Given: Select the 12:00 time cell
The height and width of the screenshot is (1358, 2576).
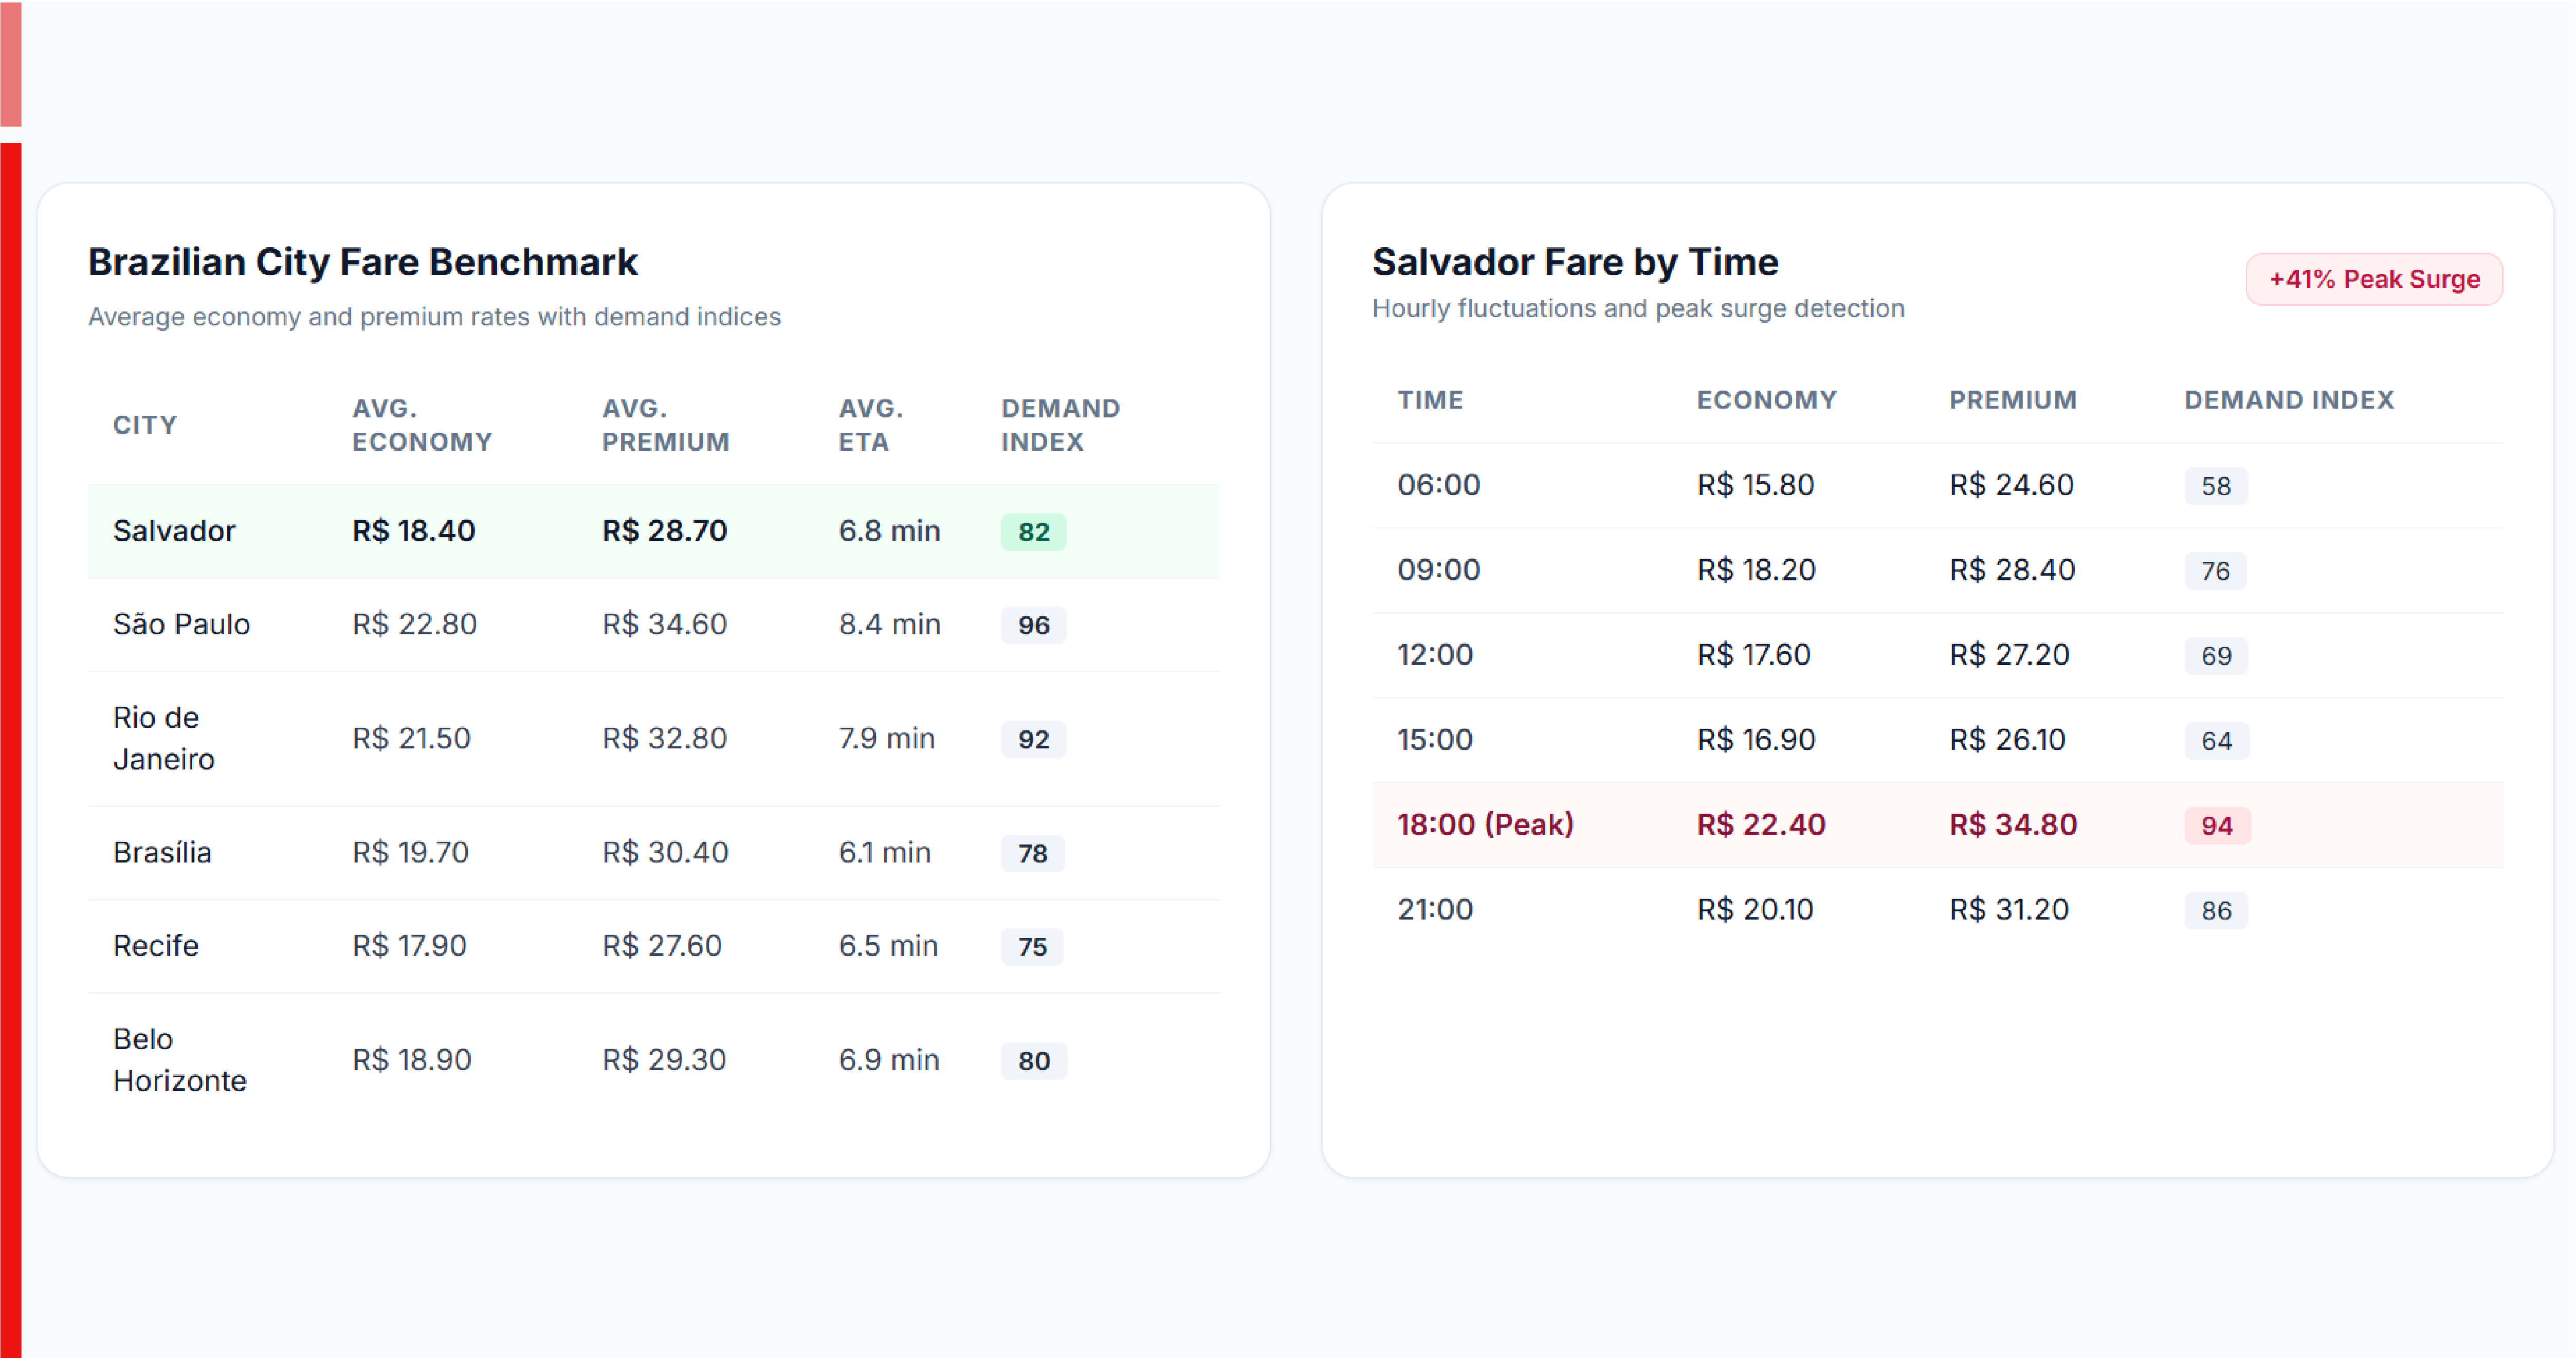Looking at the screenshot, I should 1434,654.
